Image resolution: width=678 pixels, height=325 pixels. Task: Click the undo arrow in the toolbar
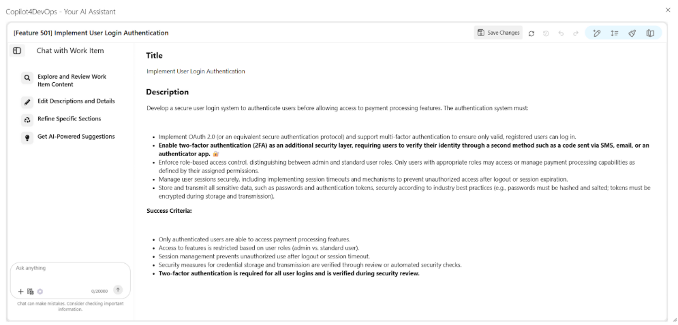point(561,33)
